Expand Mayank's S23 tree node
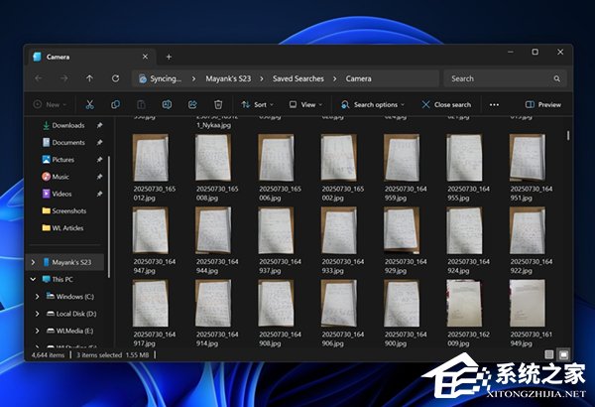The image size is (595, 407). [33, 262]
